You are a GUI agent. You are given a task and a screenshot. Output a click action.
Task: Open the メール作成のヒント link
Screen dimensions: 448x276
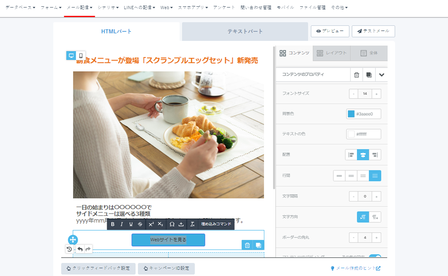[x=356, y=268]
